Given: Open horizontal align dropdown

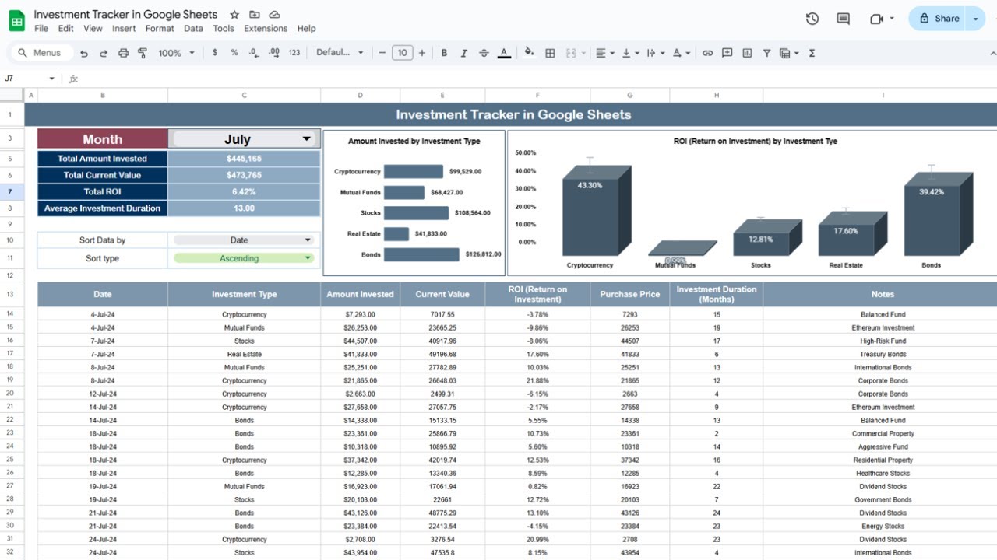Looking at the screenshot, I should click(x=604, y=53).
